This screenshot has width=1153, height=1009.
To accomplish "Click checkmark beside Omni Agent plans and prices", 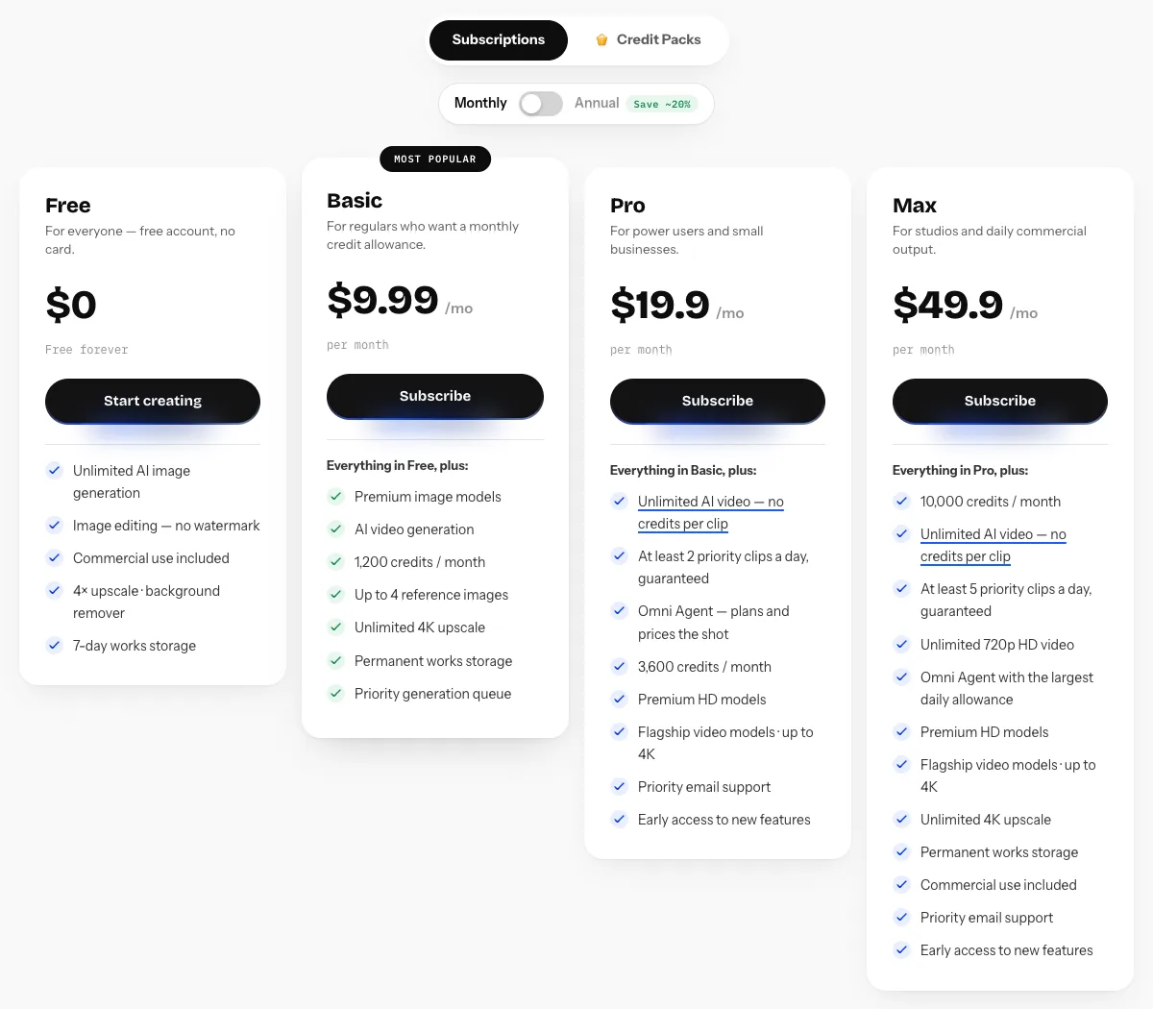I will click(x=620, y=610).
